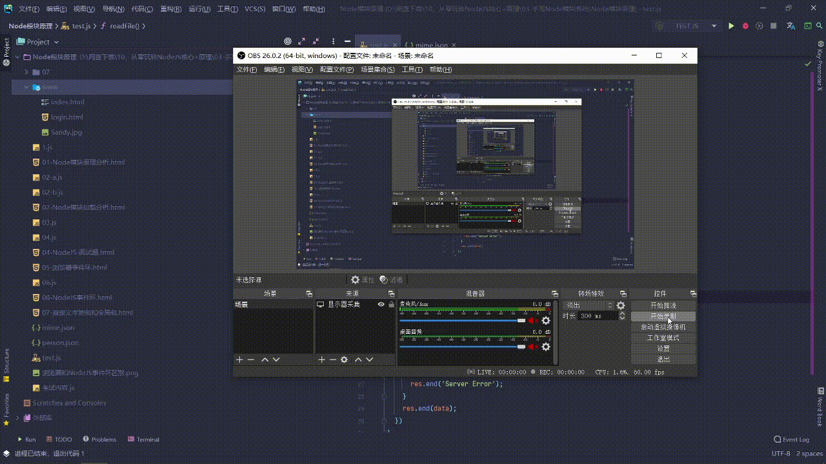Add a new scene in OBS

[x=239, y=360]
